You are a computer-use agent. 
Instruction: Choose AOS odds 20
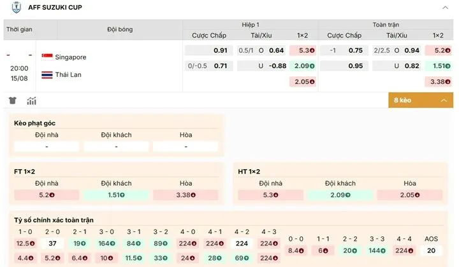click(x=431, y=250)
